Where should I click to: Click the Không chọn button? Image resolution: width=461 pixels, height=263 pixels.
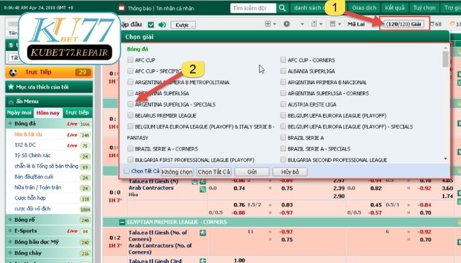coord(177,172)
